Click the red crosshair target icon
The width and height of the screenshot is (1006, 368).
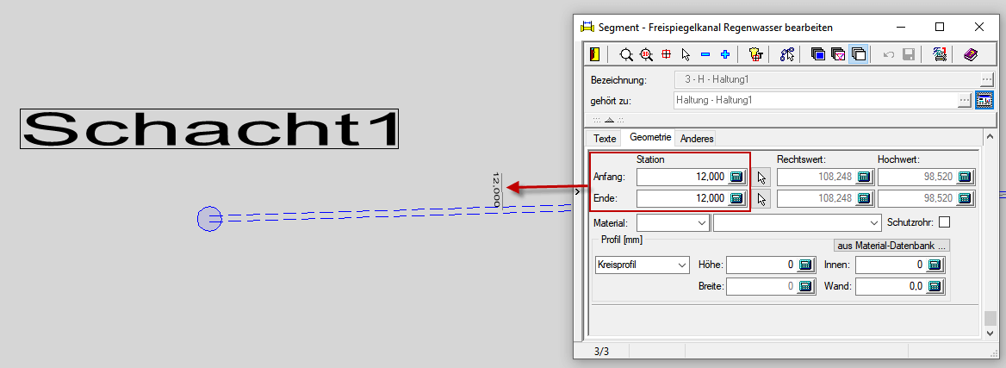(666, 54)
